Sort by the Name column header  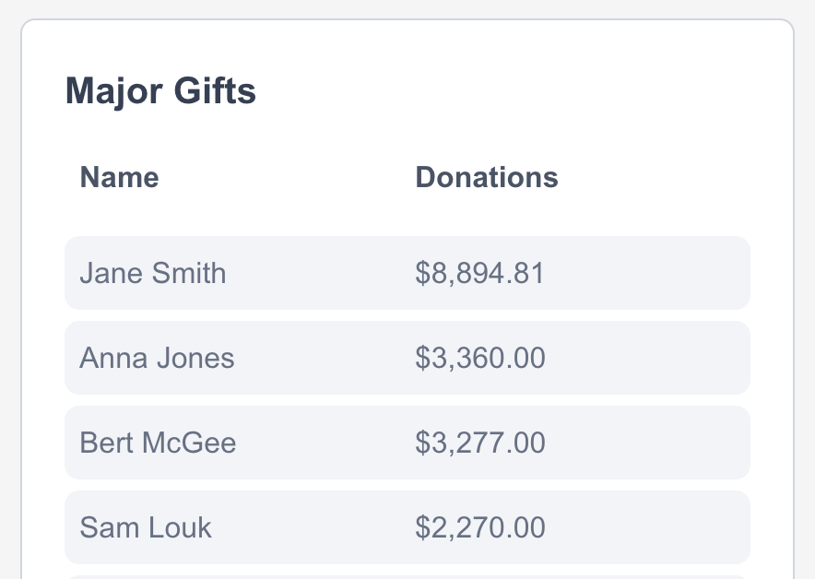[x=119, y=177]
